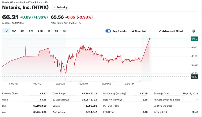Select the All time range
The height and width of the screenshot is (117, 202).
tap(65, 31)
